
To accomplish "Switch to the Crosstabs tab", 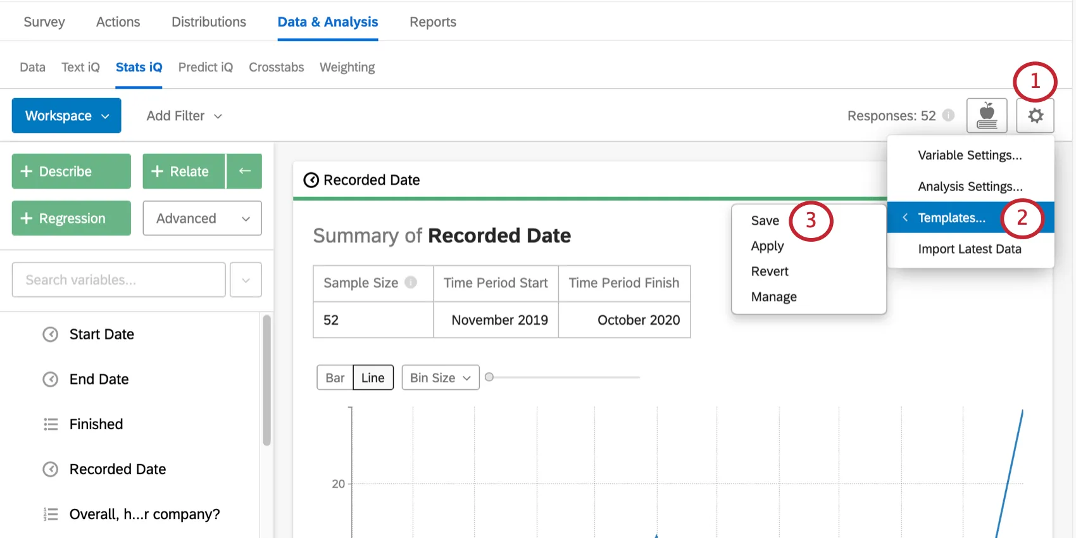I will (276, 67).
